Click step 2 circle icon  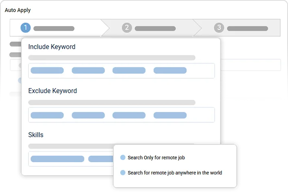pyautogui.click(x=127, y=28)
